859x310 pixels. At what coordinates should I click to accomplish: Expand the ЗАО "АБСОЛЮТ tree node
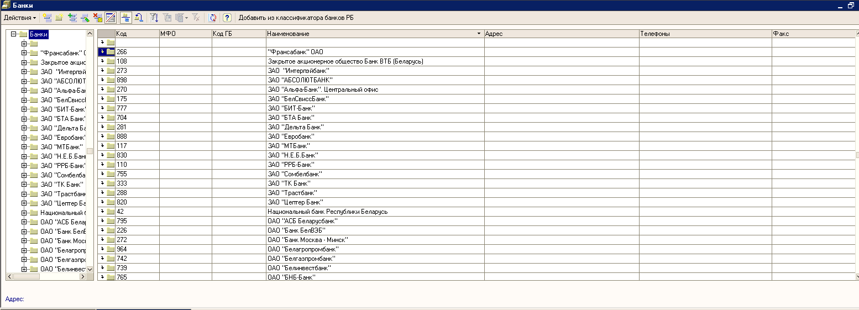(x=24, y=81)
